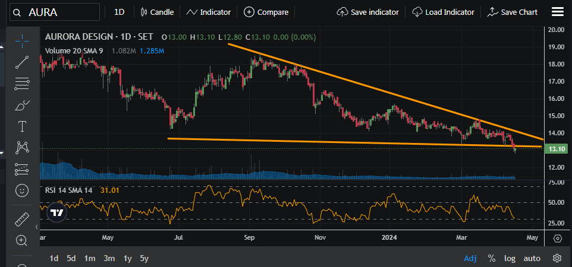Click the lower orange support trendline

(354, 142)
